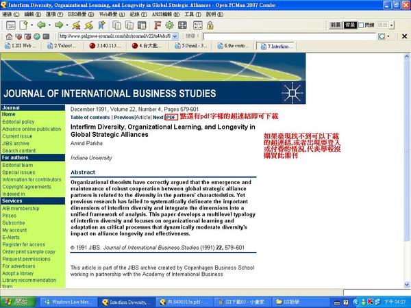Viewport: 411px width, 308px height.
Task: Click the 前景 foreground color button
Action: pyautogui.click(x=336, y=25)
